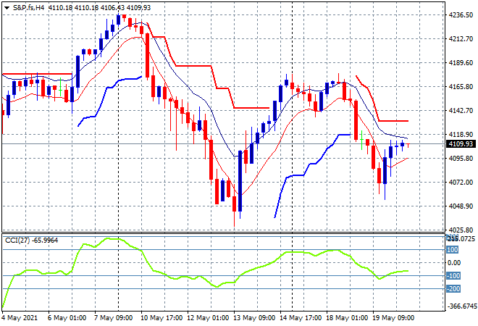Image resolution: width=478 pixels, height=326 pixels.
Task: Click the 4048.90 price axis label
Action: point(461,206)
